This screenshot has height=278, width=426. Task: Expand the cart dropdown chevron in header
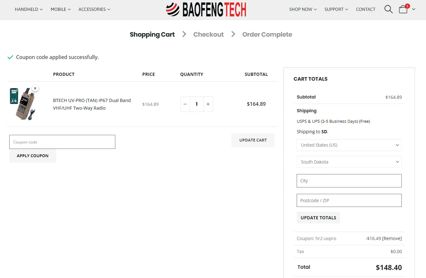coord(414,9)
